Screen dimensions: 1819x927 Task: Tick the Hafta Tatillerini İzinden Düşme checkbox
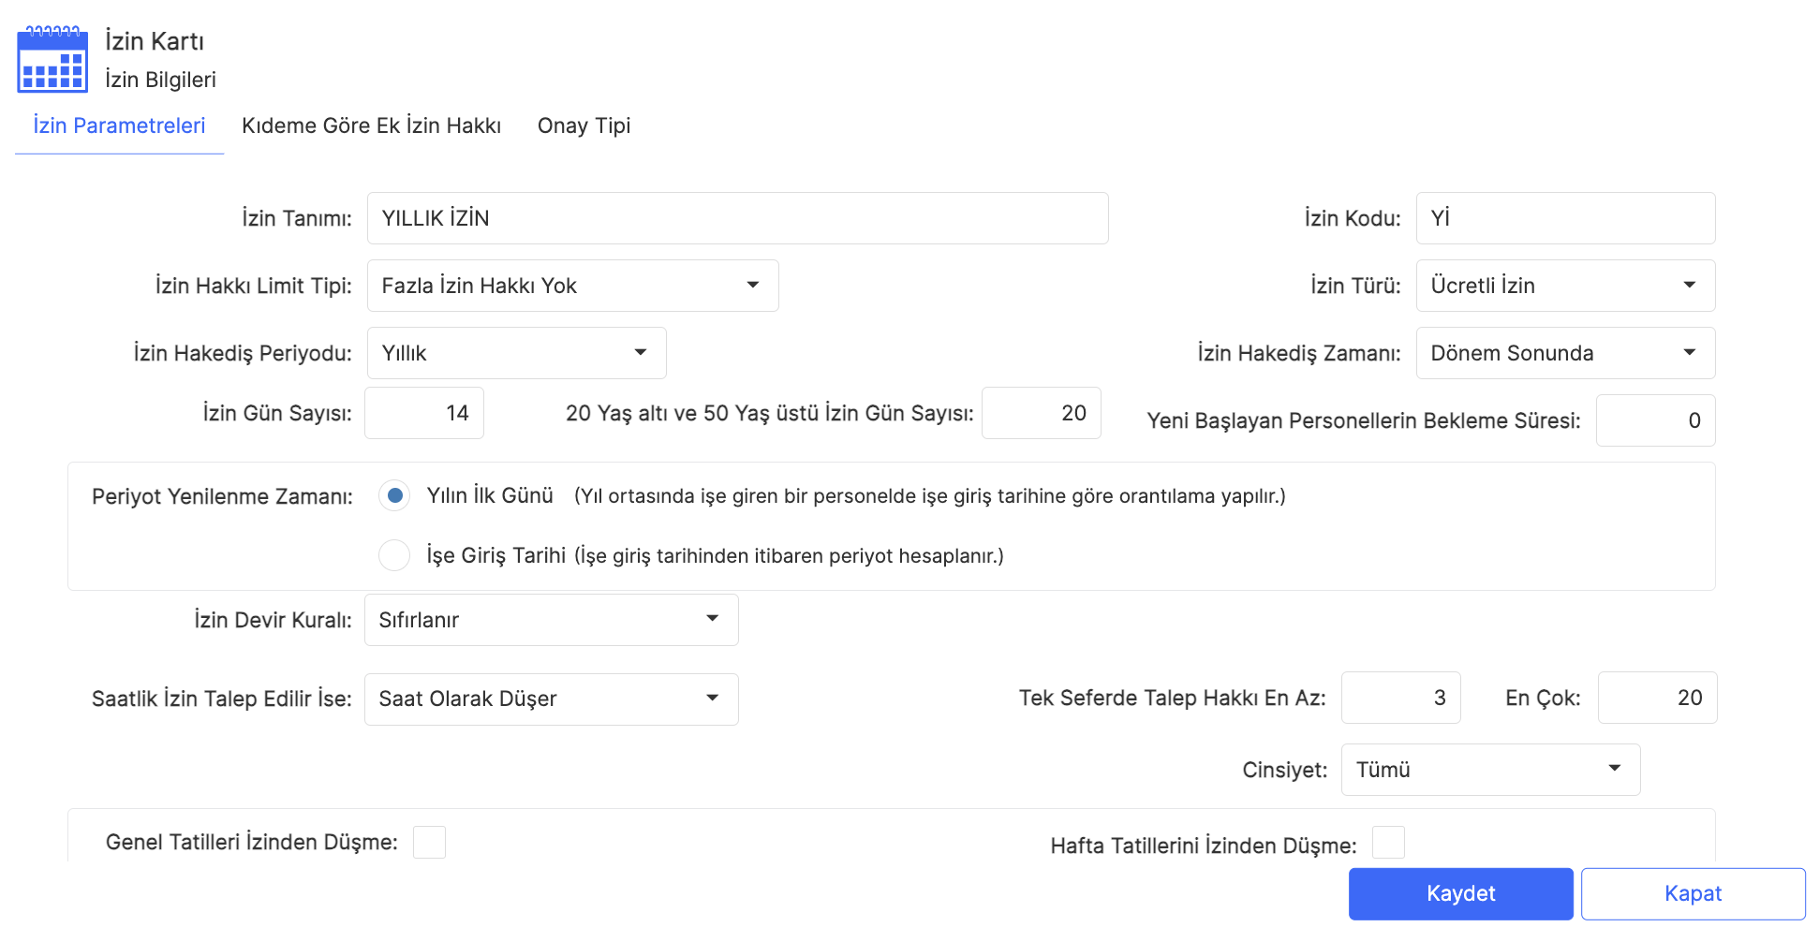pos(1387,843)
